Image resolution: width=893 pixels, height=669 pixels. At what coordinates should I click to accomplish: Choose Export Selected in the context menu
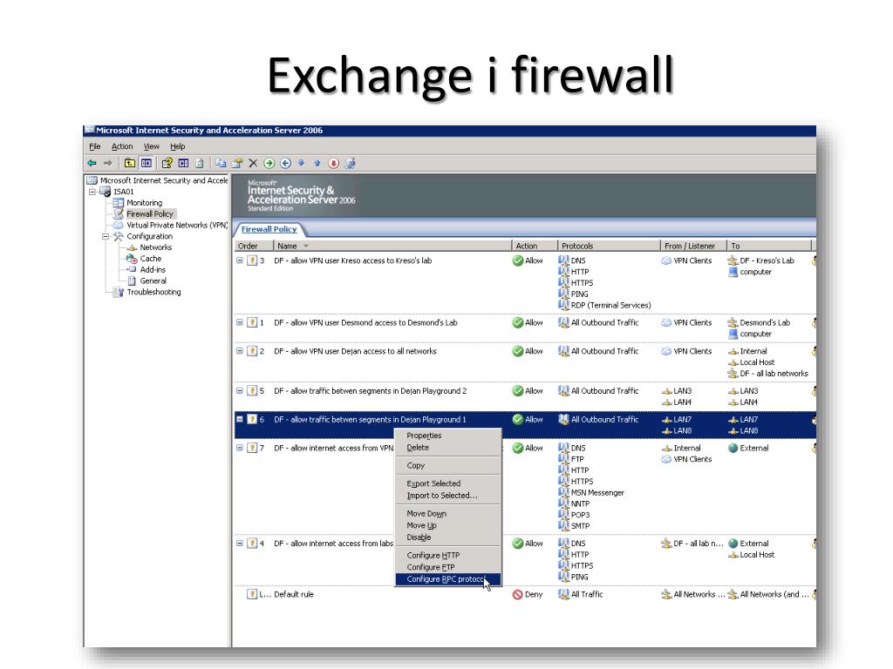coord(447,483)
